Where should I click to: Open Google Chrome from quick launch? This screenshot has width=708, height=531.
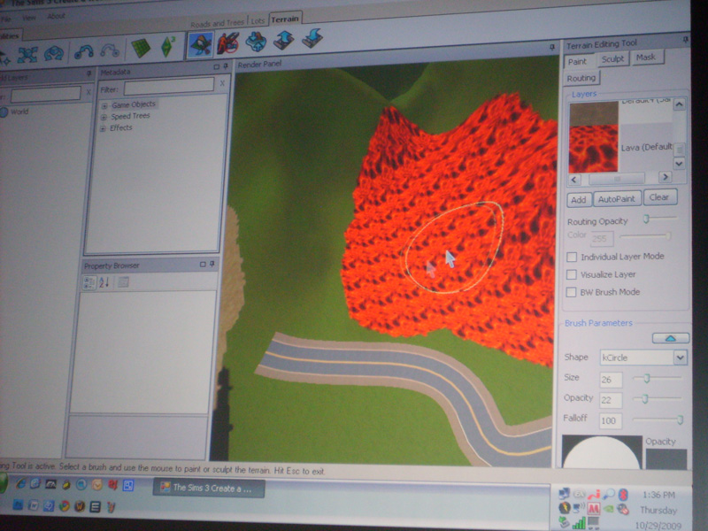point(64,506)
